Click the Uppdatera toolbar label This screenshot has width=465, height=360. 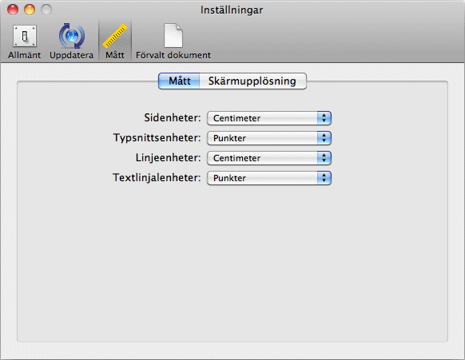click(x=71, y=55)
